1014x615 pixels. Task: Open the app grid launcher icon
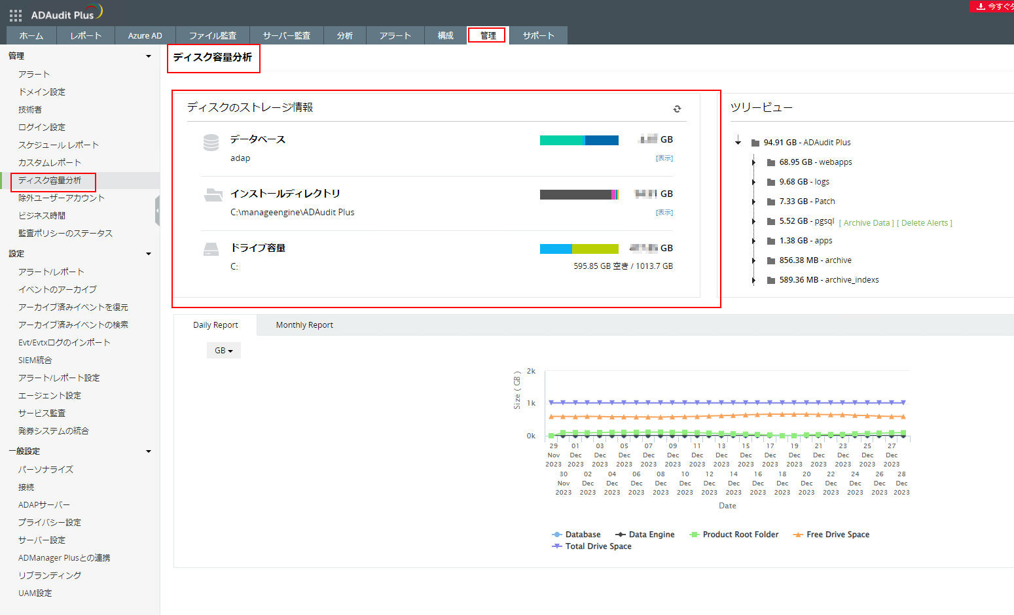[x=16, y=15]
